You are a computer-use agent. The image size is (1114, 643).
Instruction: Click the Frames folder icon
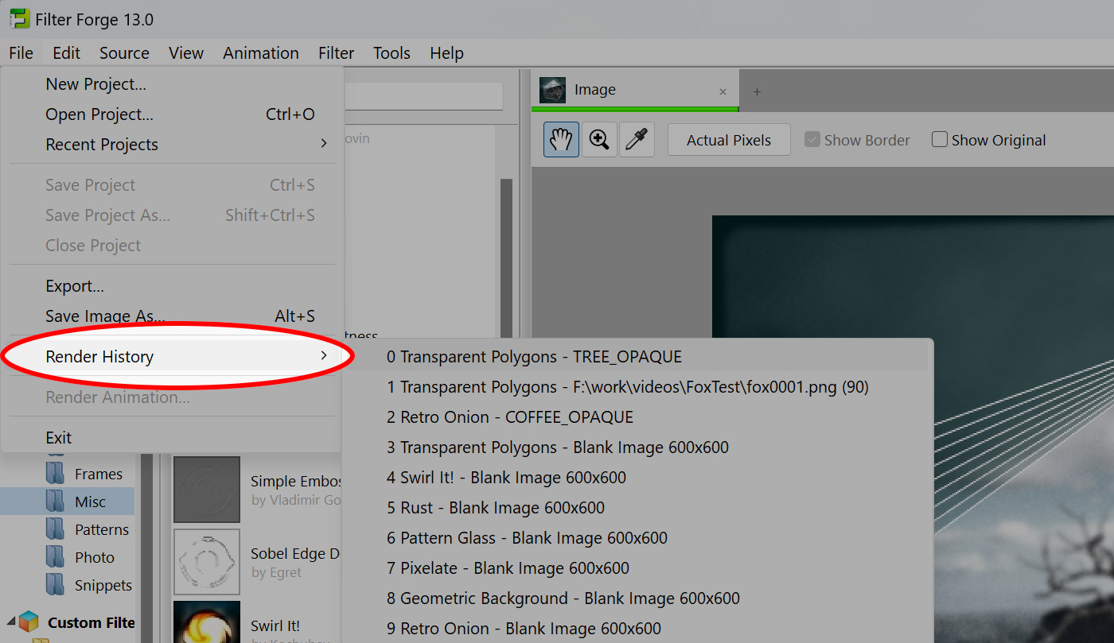pos(55,474)
